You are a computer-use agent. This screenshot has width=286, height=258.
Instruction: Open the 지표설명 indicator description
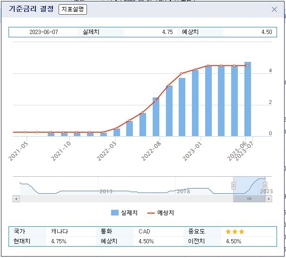[73, 9]
